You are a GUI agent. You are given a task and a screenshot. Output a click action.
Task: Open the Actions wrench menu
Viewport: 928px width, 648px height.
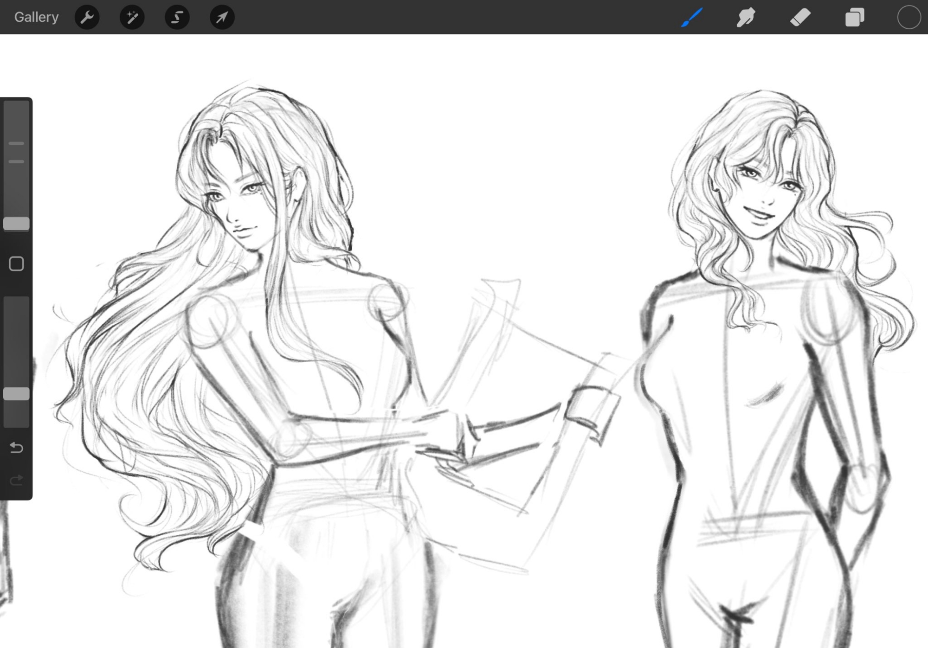click(x=87, y=17)
